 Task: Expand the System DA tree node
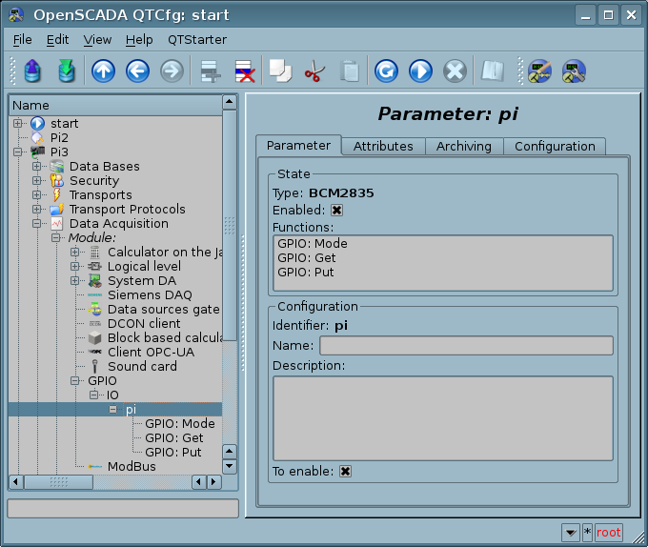click(x=75, y=281)
